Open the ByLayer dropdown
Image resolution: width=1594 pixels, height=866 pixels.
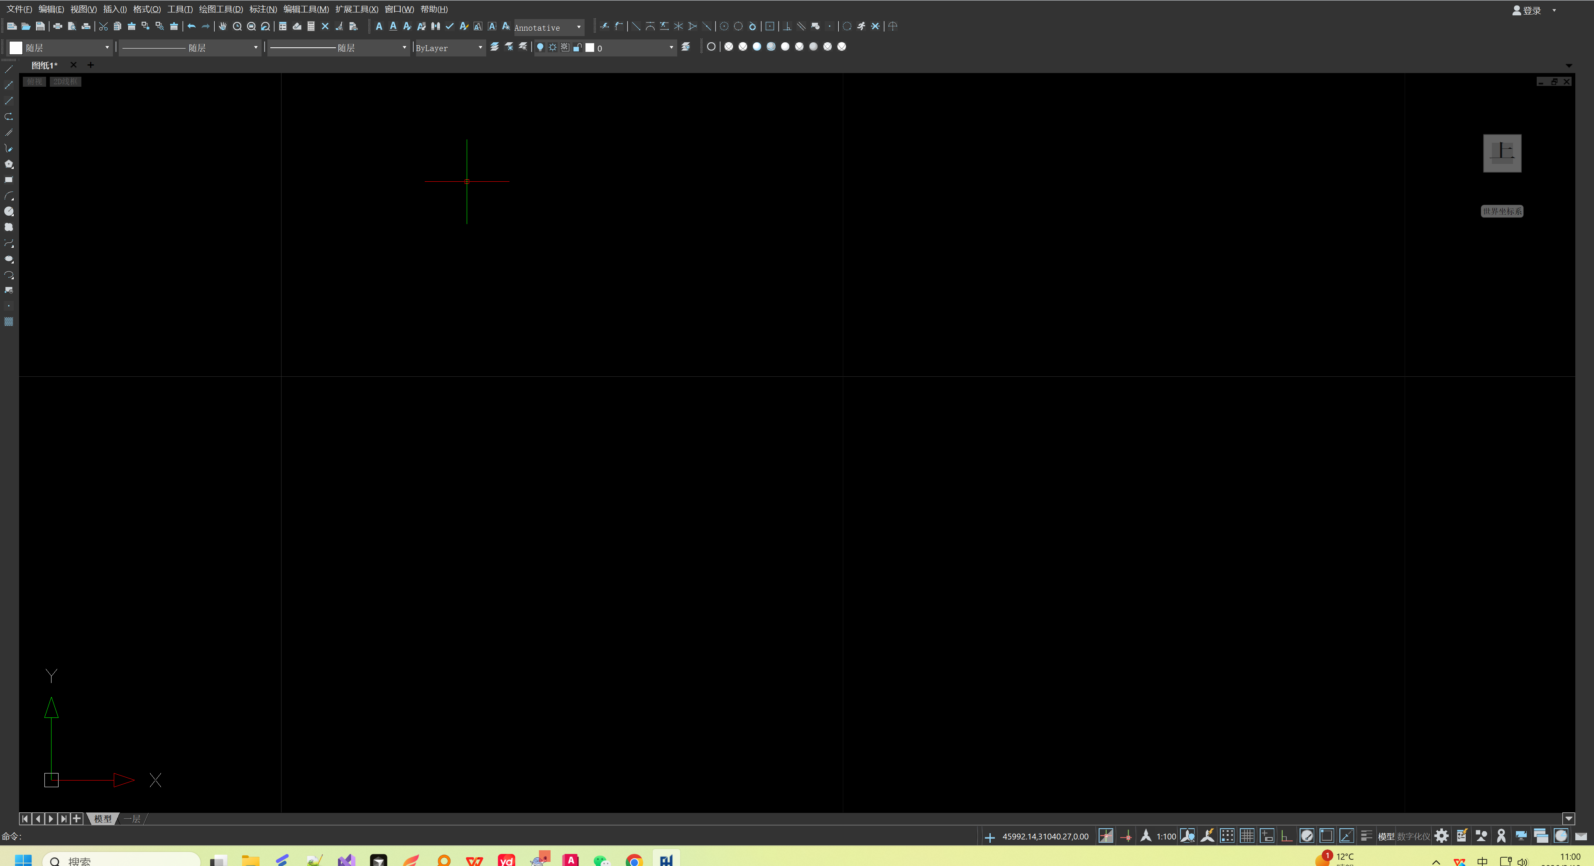coord(480,48)
